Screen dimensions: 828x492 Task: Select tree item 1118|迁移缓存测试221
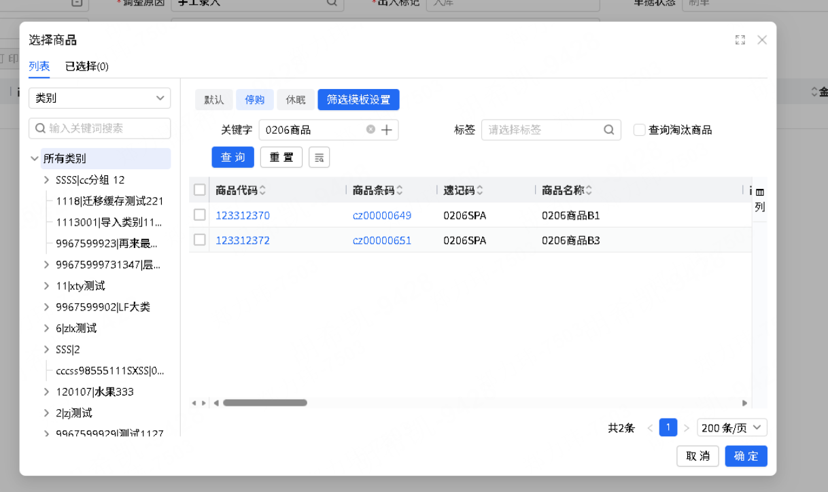(109, 201)
